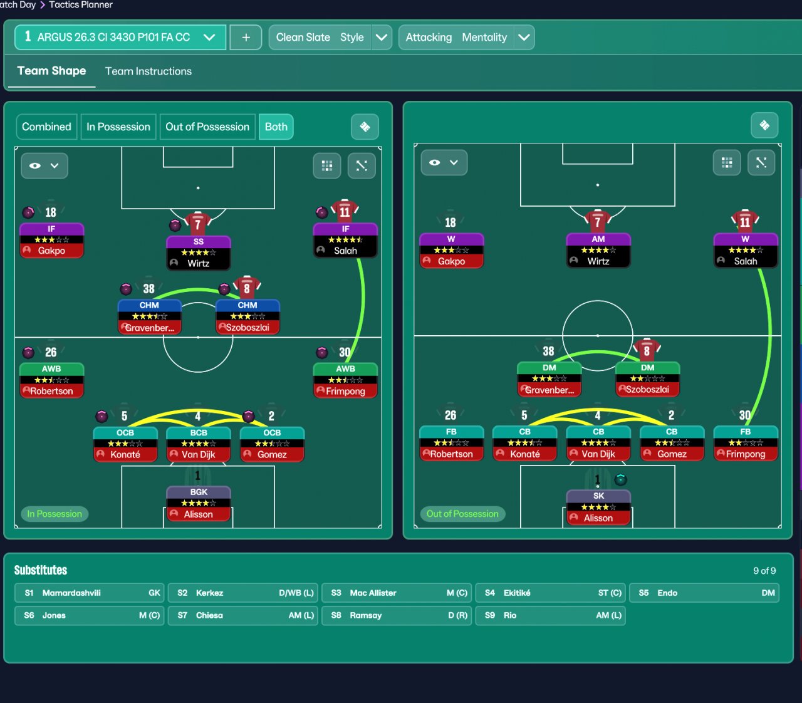The height and width of the screenshot is (703, 802).
Task: Select Frimpong's FB card on the Out of Possession pitch
Action: tap(746, 444)
